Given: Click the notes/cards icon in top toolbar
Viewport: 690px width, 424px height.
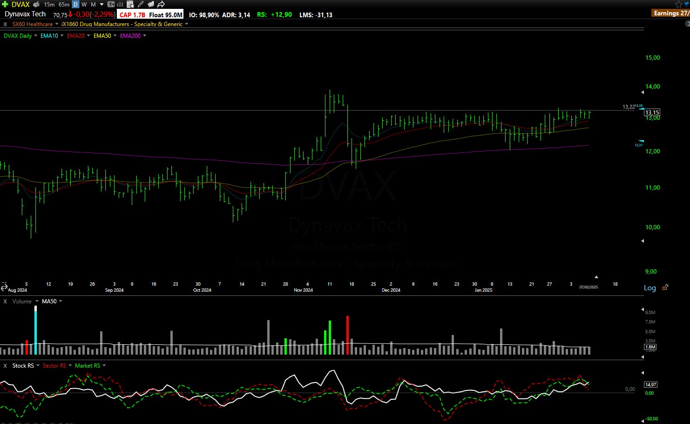Looking at the screenshot, I should tap(151, 4).
